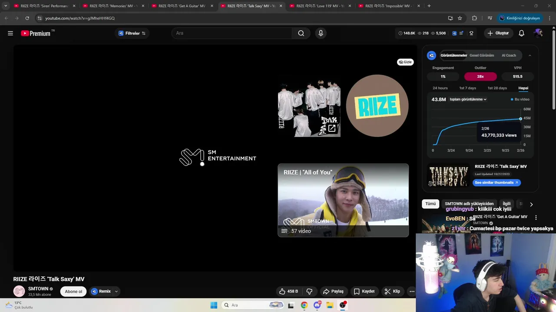Open the tab search dropdown in Chrome

[6, 6]
